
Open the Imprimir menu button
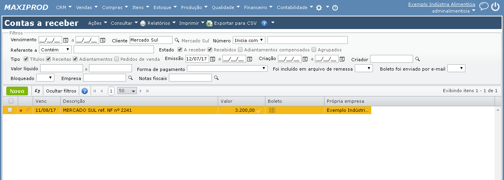tap(192, 23)
